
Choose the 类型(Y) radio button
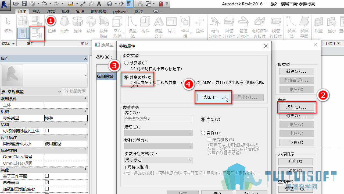203,119
